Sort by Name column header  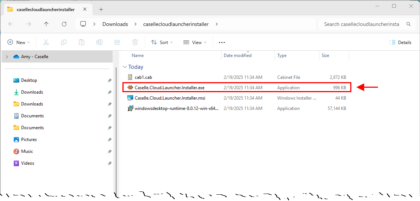point(138,56)
